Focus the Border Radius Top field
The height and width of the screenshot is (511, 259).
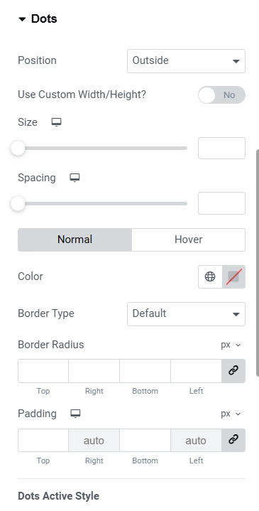point(43,371)
